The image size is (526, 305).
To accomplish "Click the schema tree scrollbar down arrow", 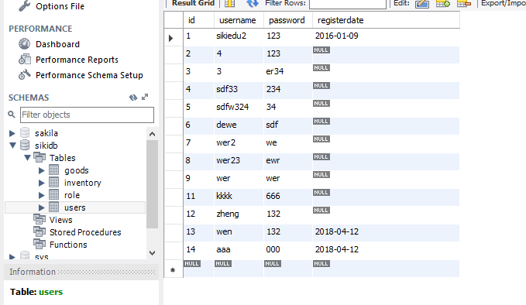I will (x=153, y=253).
